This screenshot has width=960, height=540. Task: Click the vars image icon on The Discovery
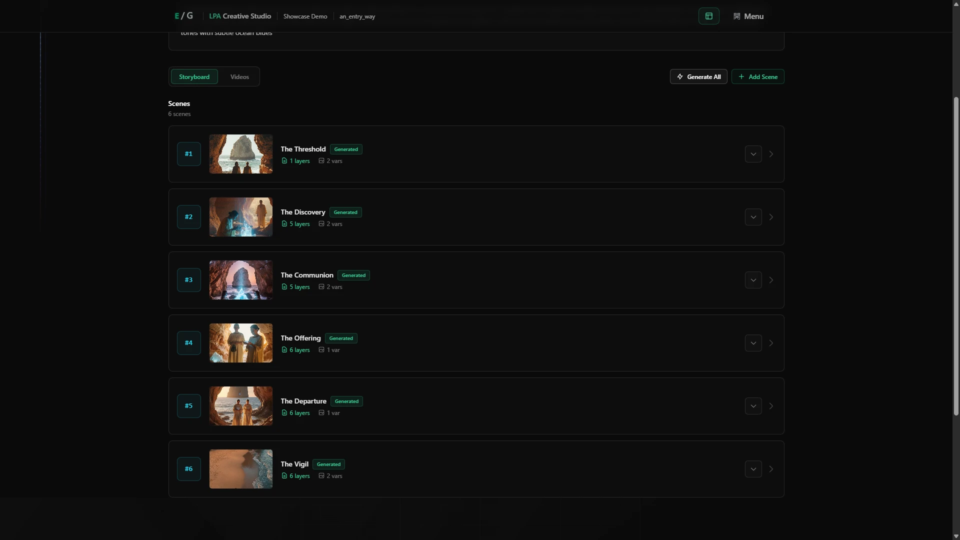click(321, 224)
